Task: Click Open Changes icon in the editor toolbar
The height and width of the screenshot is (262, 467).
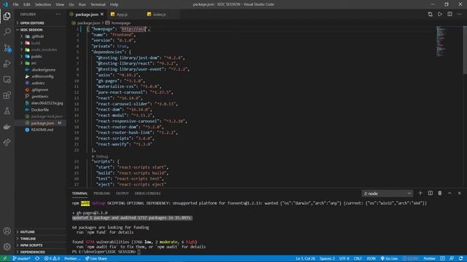Action: 430,15
